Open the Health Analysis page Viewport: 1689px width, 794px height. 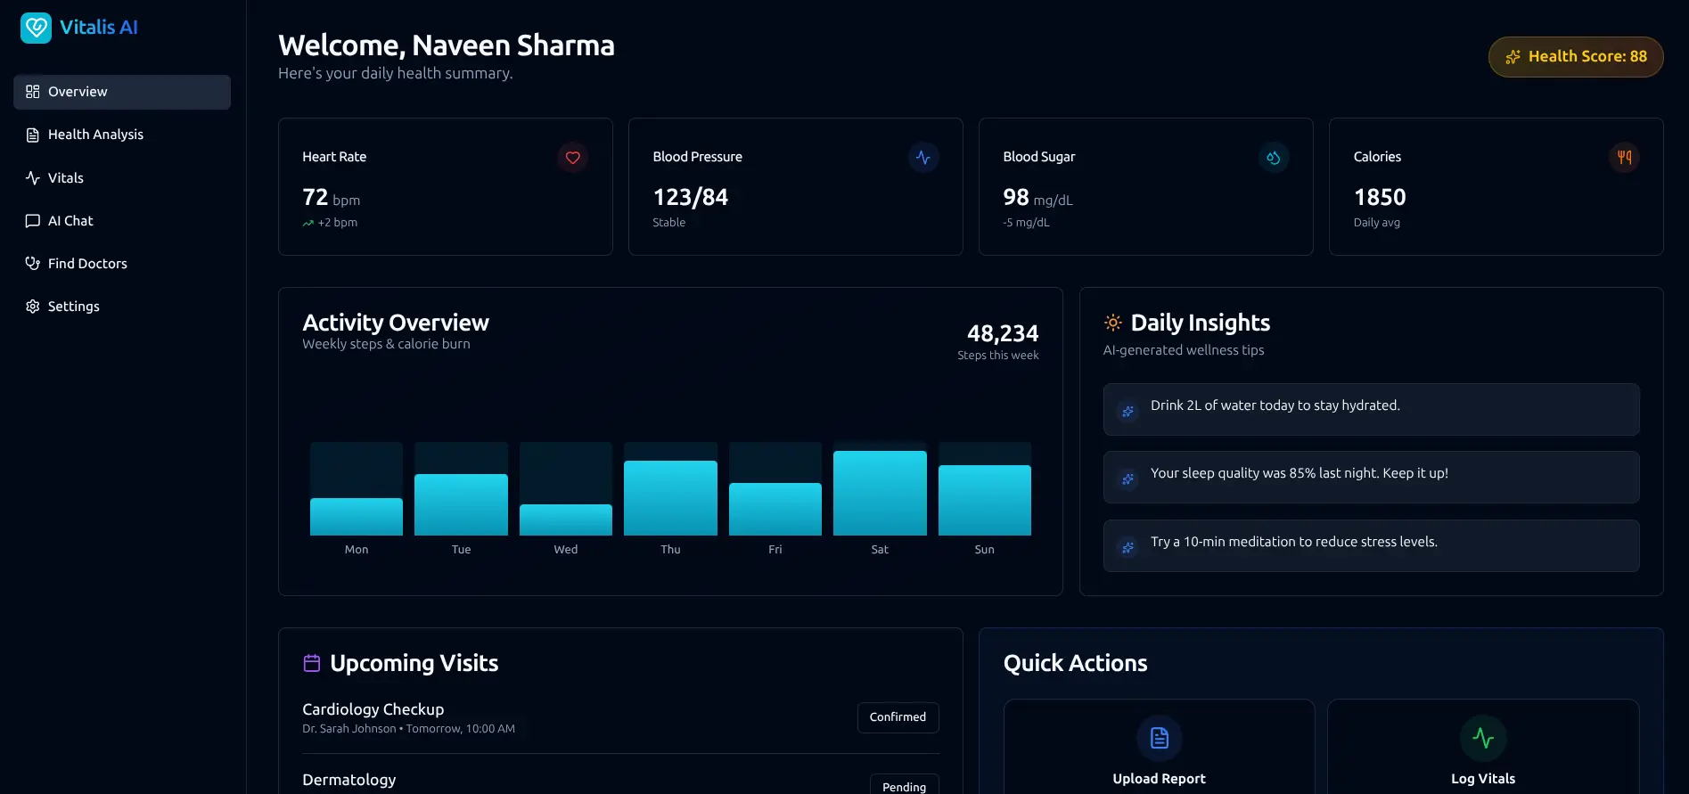pos(95,135)
